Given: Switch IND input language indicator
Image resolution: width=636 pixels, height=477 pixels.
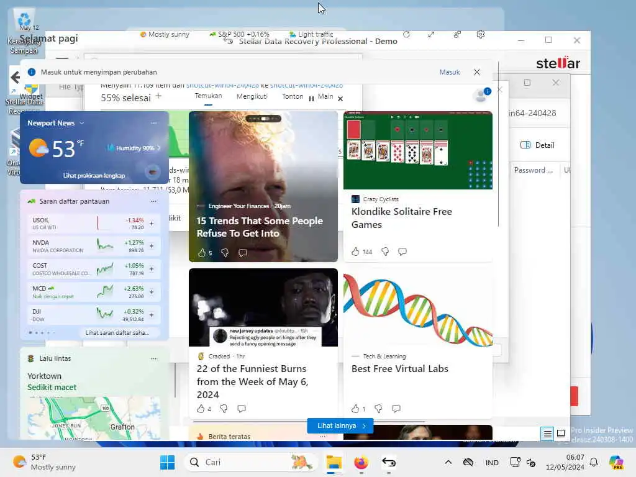Looking at the screenshot, I should [x=492, y=462].
